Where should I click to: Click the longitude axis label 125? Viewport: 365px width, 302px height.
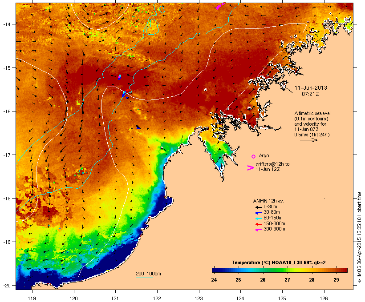(x=282, y=298)
